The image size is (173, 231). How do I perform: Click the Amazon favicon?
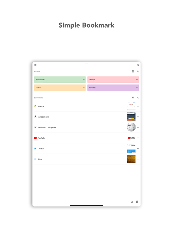pyautogui.click(x=35, y=117)
